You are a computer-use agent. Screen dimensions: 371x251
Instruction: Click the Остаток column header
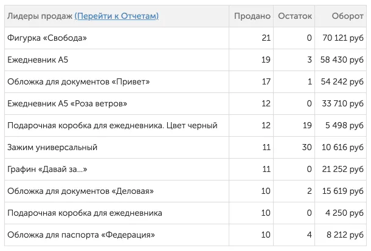tap(295, 16)
